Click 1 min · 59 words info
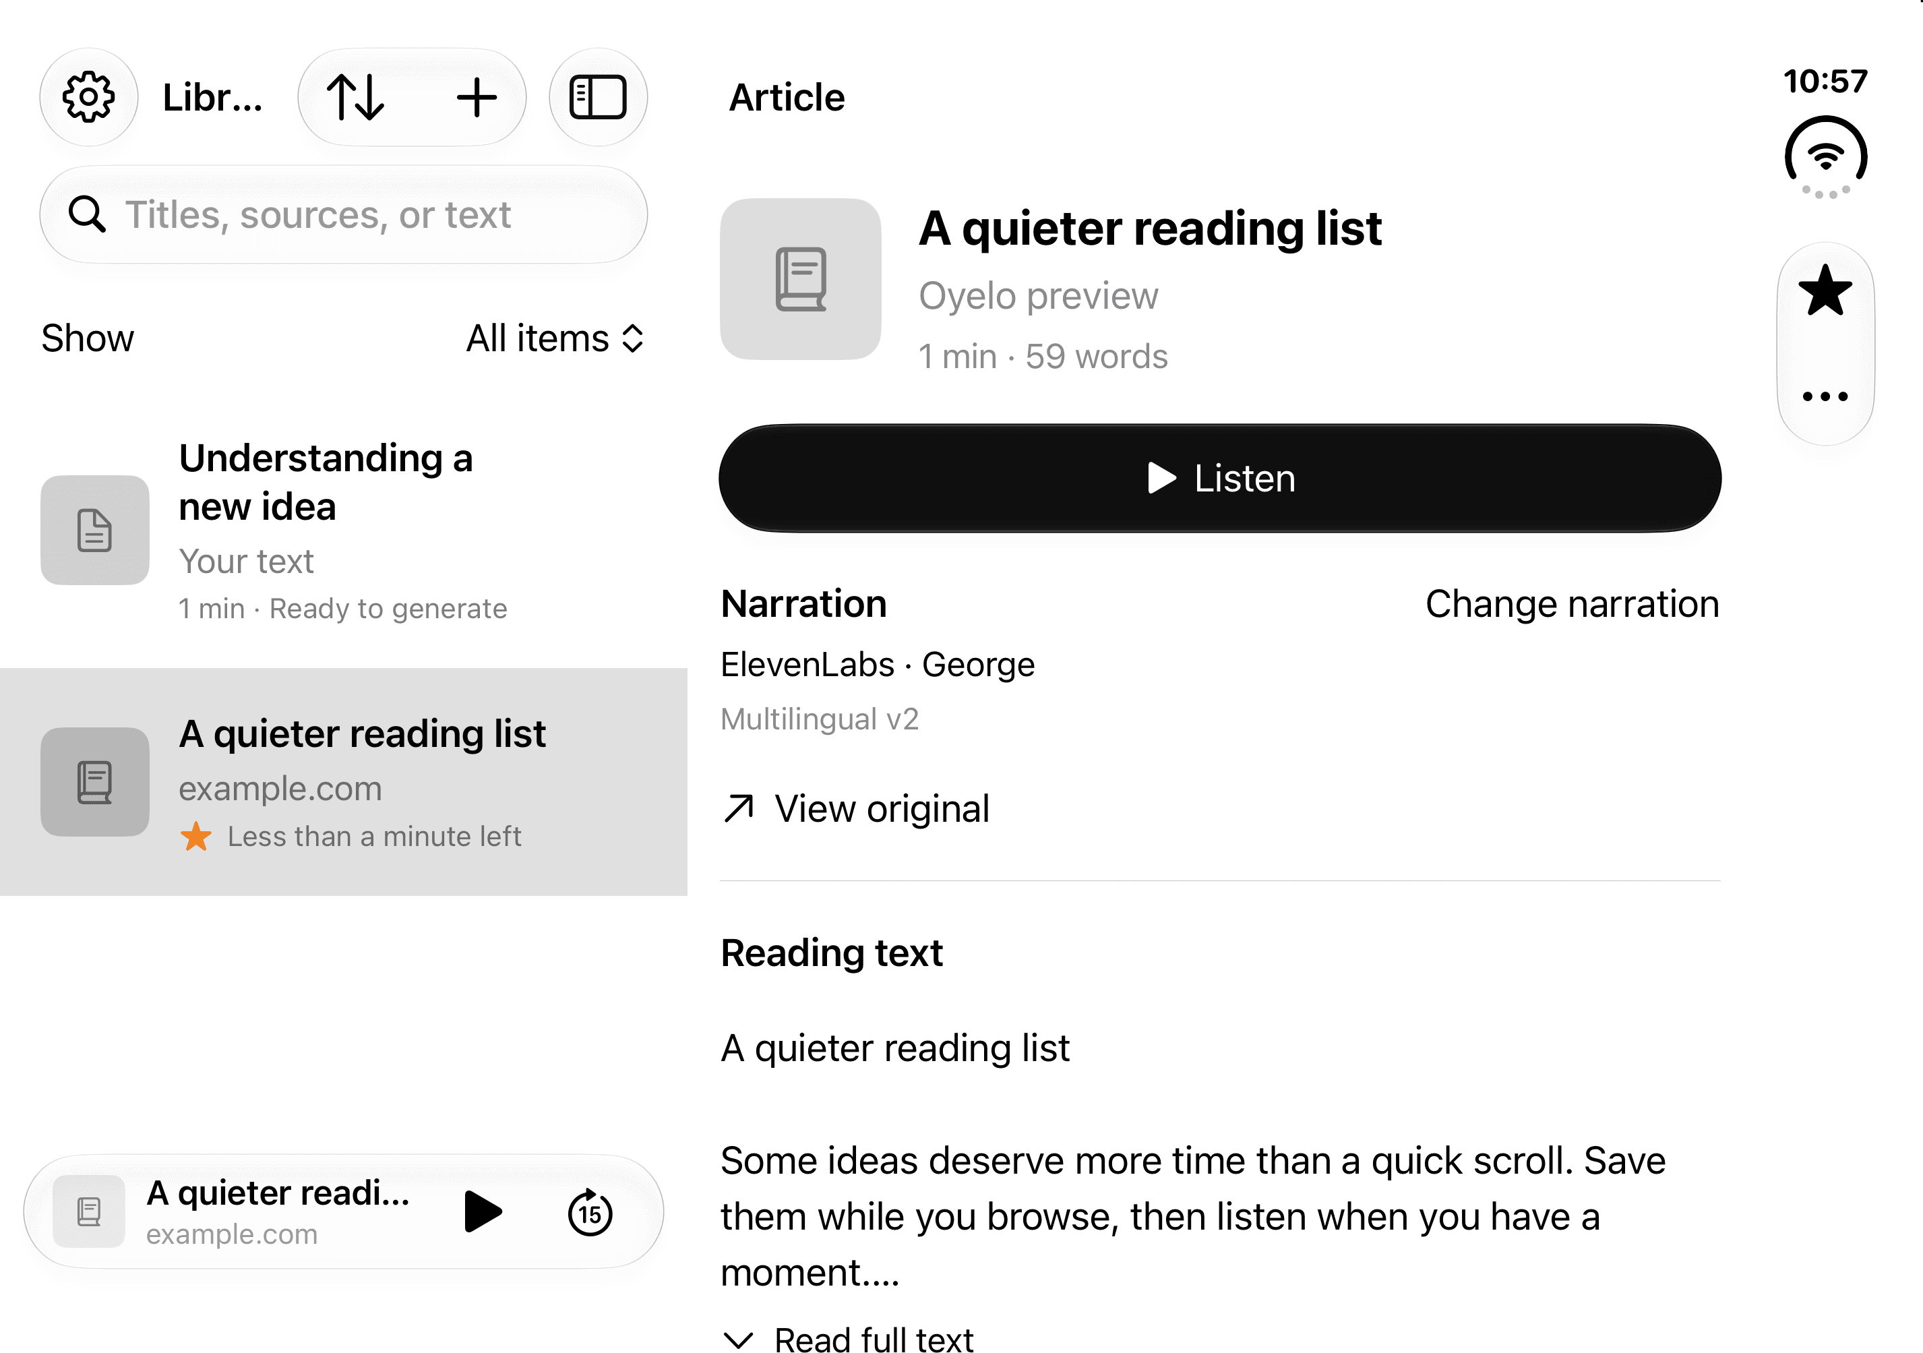The image size is (1923, 1353). pos(1043,356)
